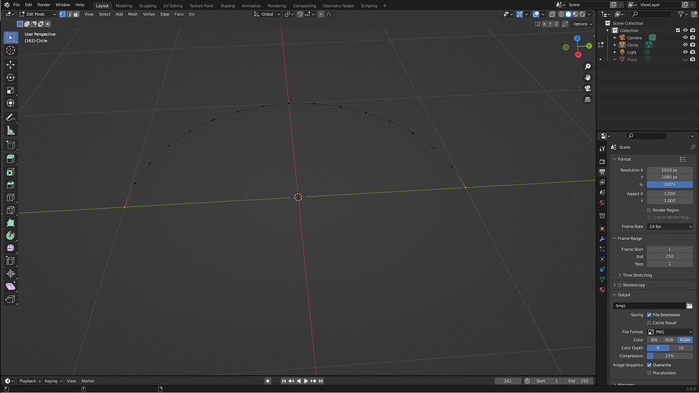Select the Measure tool
Screen dimensions: 699x393
[10, 130]
